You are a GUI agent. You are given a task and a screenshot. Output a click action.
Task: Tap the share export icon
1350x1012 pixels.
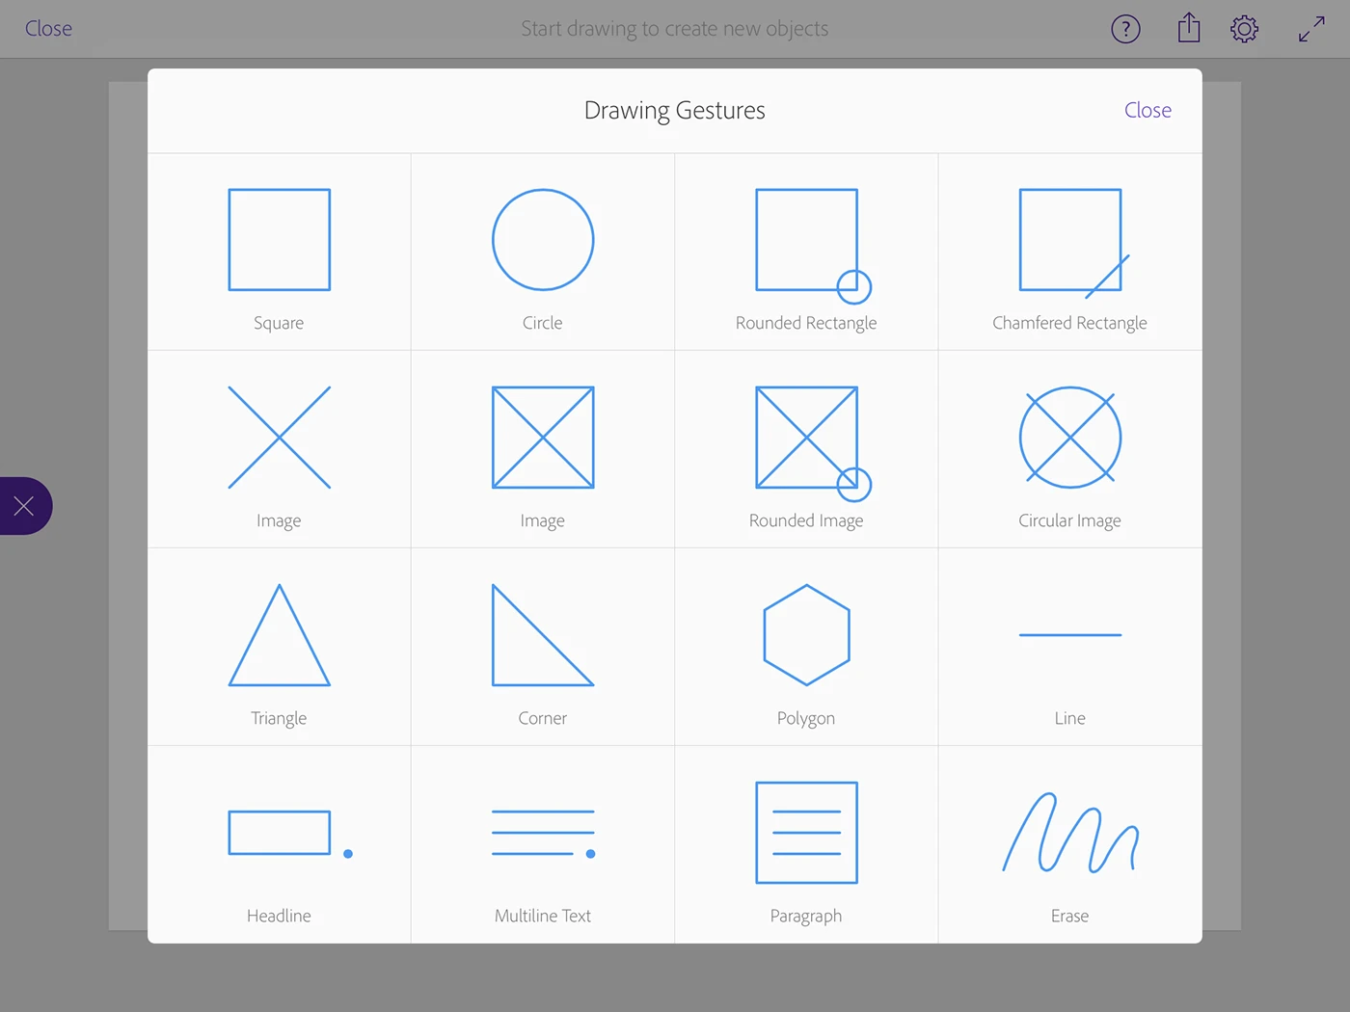[x=1189, y=28]
